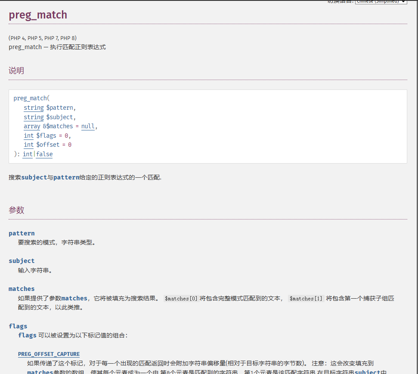
Task: Click the int type link before $offset
Action: pos(29,145)
